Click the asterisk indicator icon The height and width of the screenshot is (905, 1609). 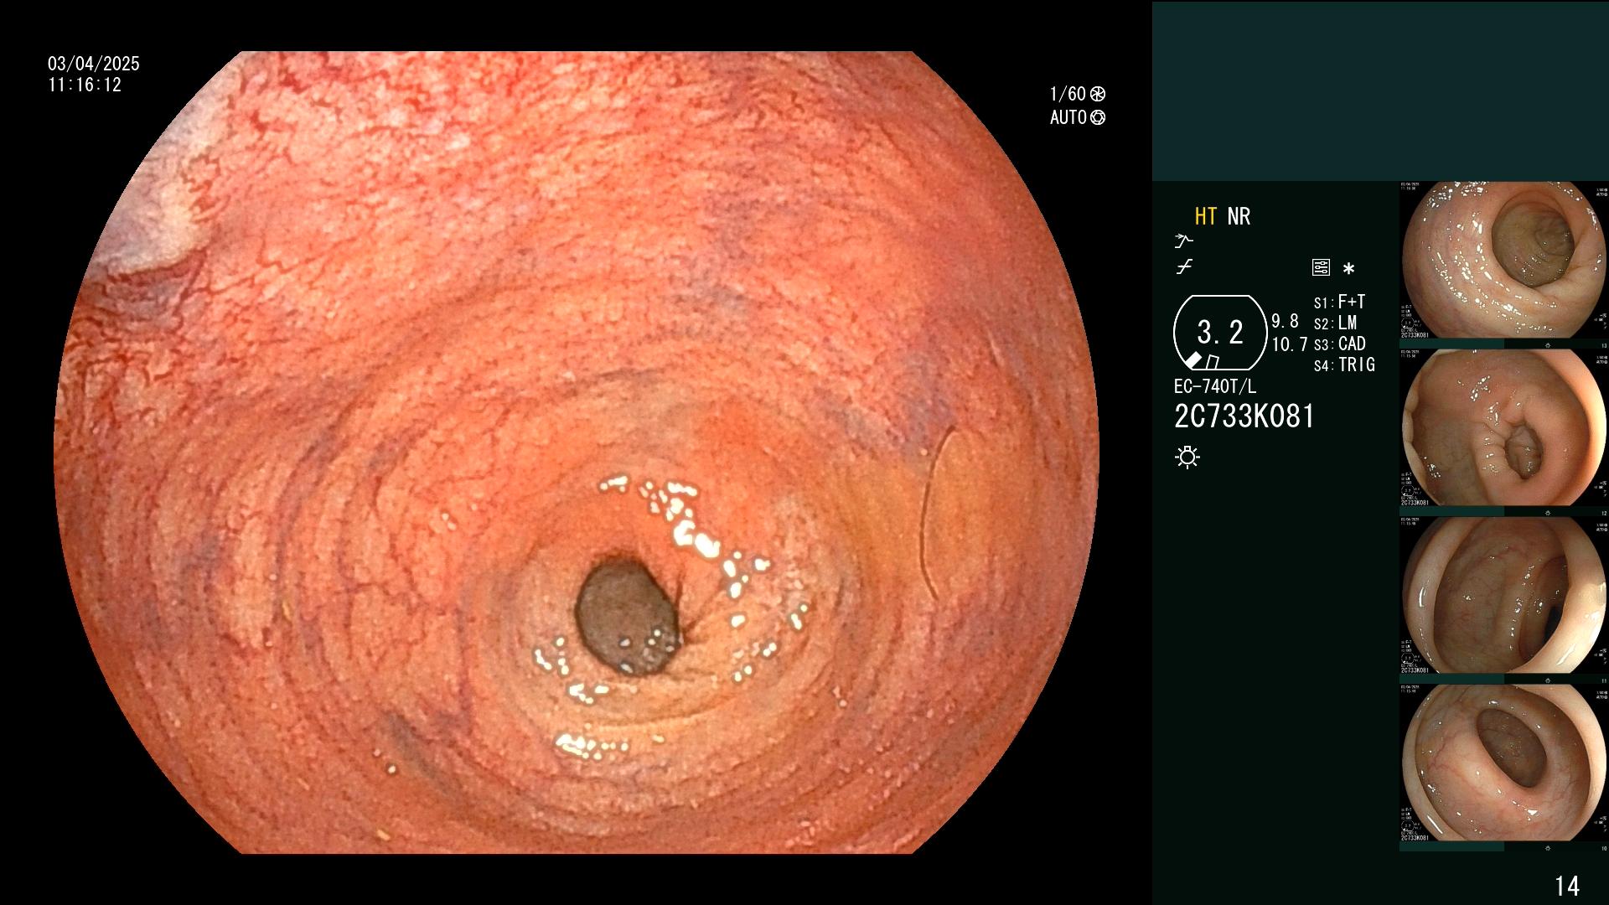pyautogui.click(x=1348, y=269)
